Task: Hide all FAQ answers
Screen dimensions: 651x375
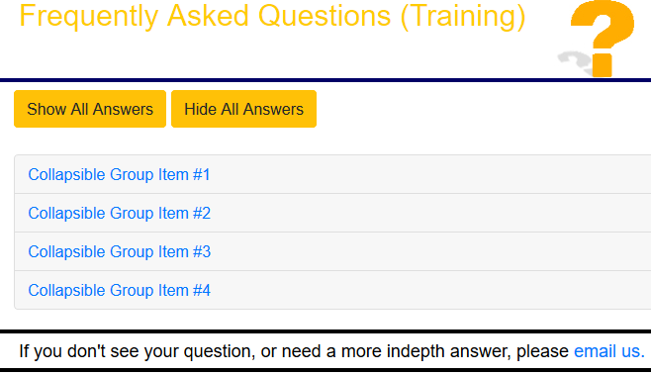Action: point(243,109)
